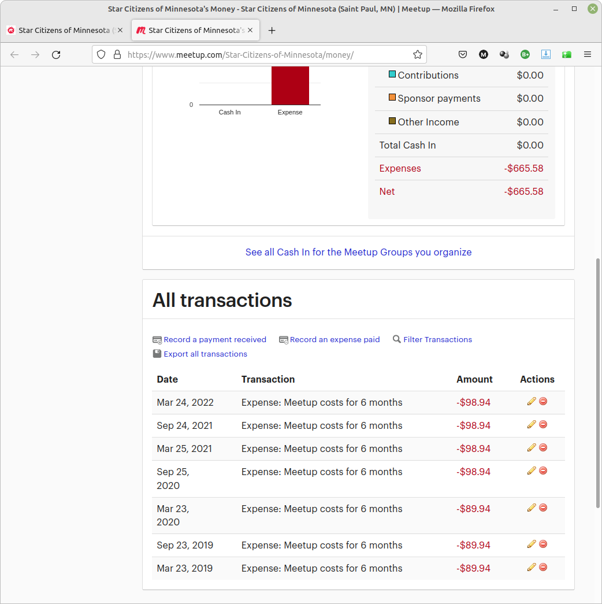Click 'Export all transactions' link
The height and width of the screenshot is (604, 602).
(205, 354)
